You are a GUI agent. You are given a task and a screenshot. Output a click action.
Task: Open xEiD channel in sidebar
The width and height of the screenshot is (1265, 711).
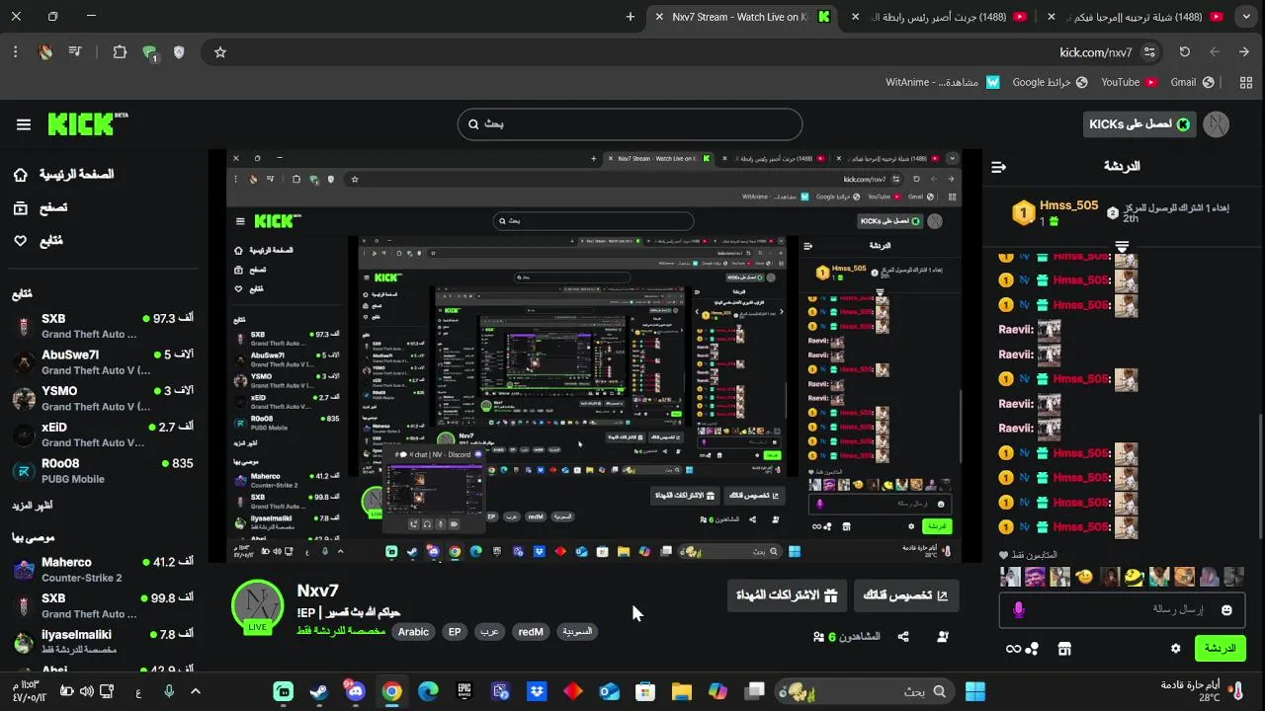point(103,434)
